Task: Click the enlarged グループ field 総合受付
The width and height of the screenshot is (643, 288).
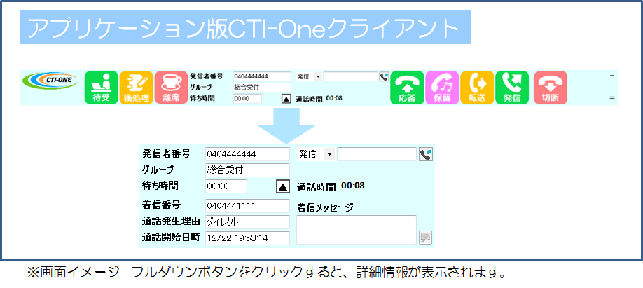Action: [247, 170]
